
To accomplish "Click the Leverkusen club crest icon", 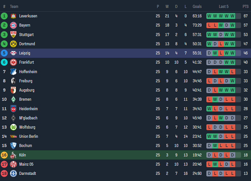I will click(x=13, y=16).
